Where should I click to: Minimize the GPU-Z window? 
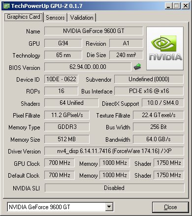click(x=168, y=6)
